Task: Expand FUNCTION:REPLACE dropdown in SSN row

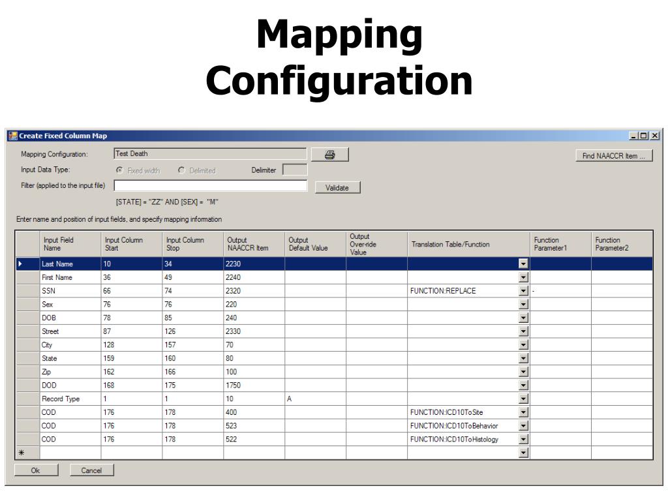Action: [524, 291]
